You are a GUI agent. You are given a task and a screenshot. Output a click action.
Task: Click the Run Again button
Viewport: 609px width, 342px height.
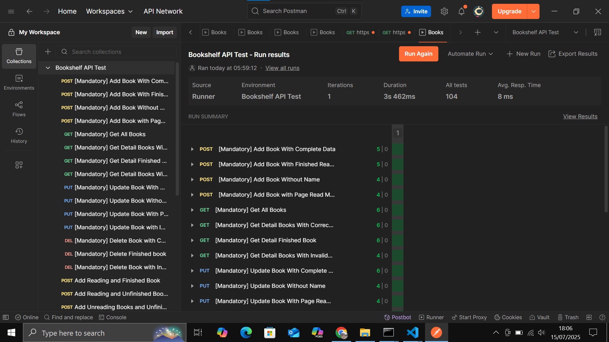(418, 54)
